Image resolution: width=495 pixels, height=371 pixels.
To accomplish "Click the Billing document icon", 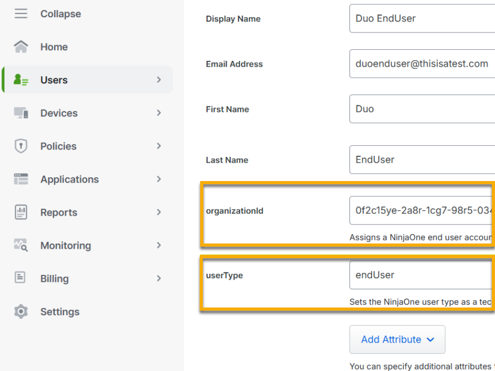I will point(21,278).
